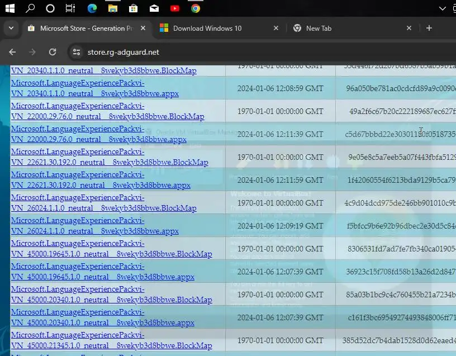This screenshot has height=356, width=456.
Task: Switch to Download Windows 10 tab
Action: (x=207, y=28)
